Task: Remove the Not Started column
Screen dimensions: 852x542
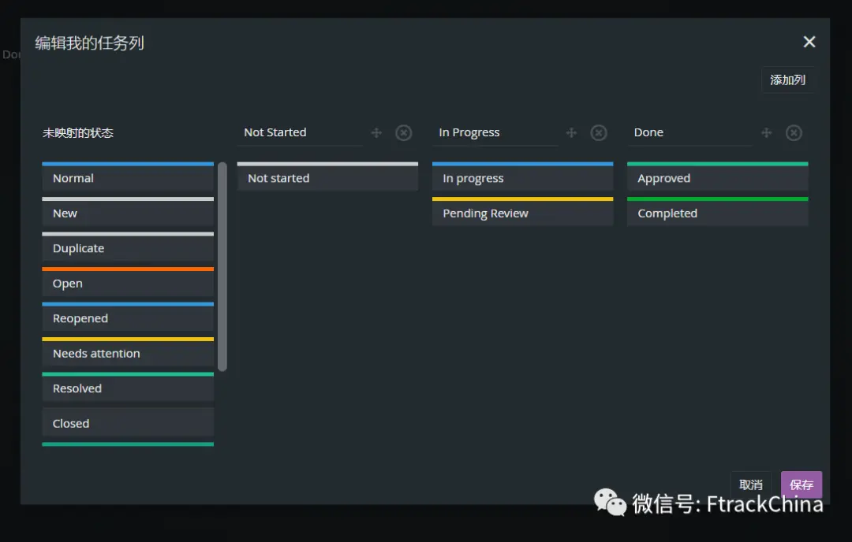Action: 404,133
